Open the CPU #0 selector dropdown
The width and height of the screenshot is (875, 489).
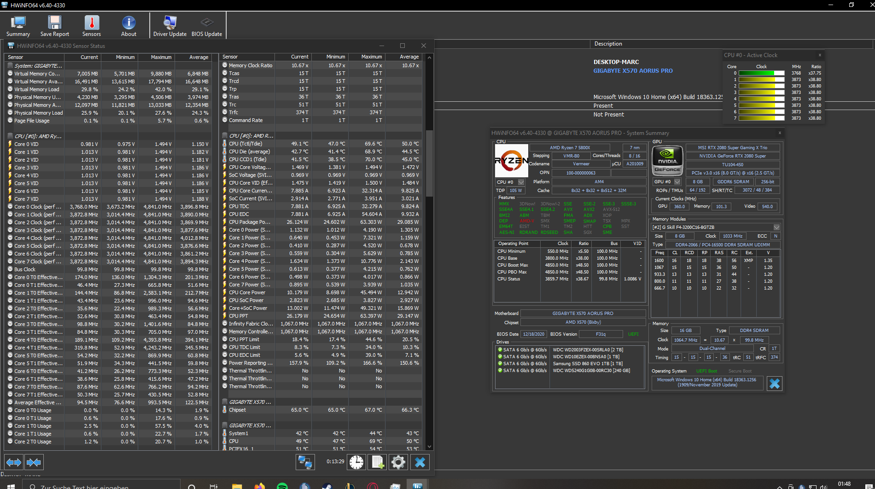click(x=521, y=182)
